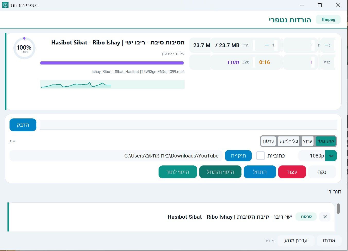
Task: Click the הורדות נטפרי header title
Action: tap(290, 20)
